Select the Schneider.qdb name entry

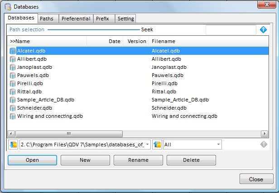tap(34, 108)
